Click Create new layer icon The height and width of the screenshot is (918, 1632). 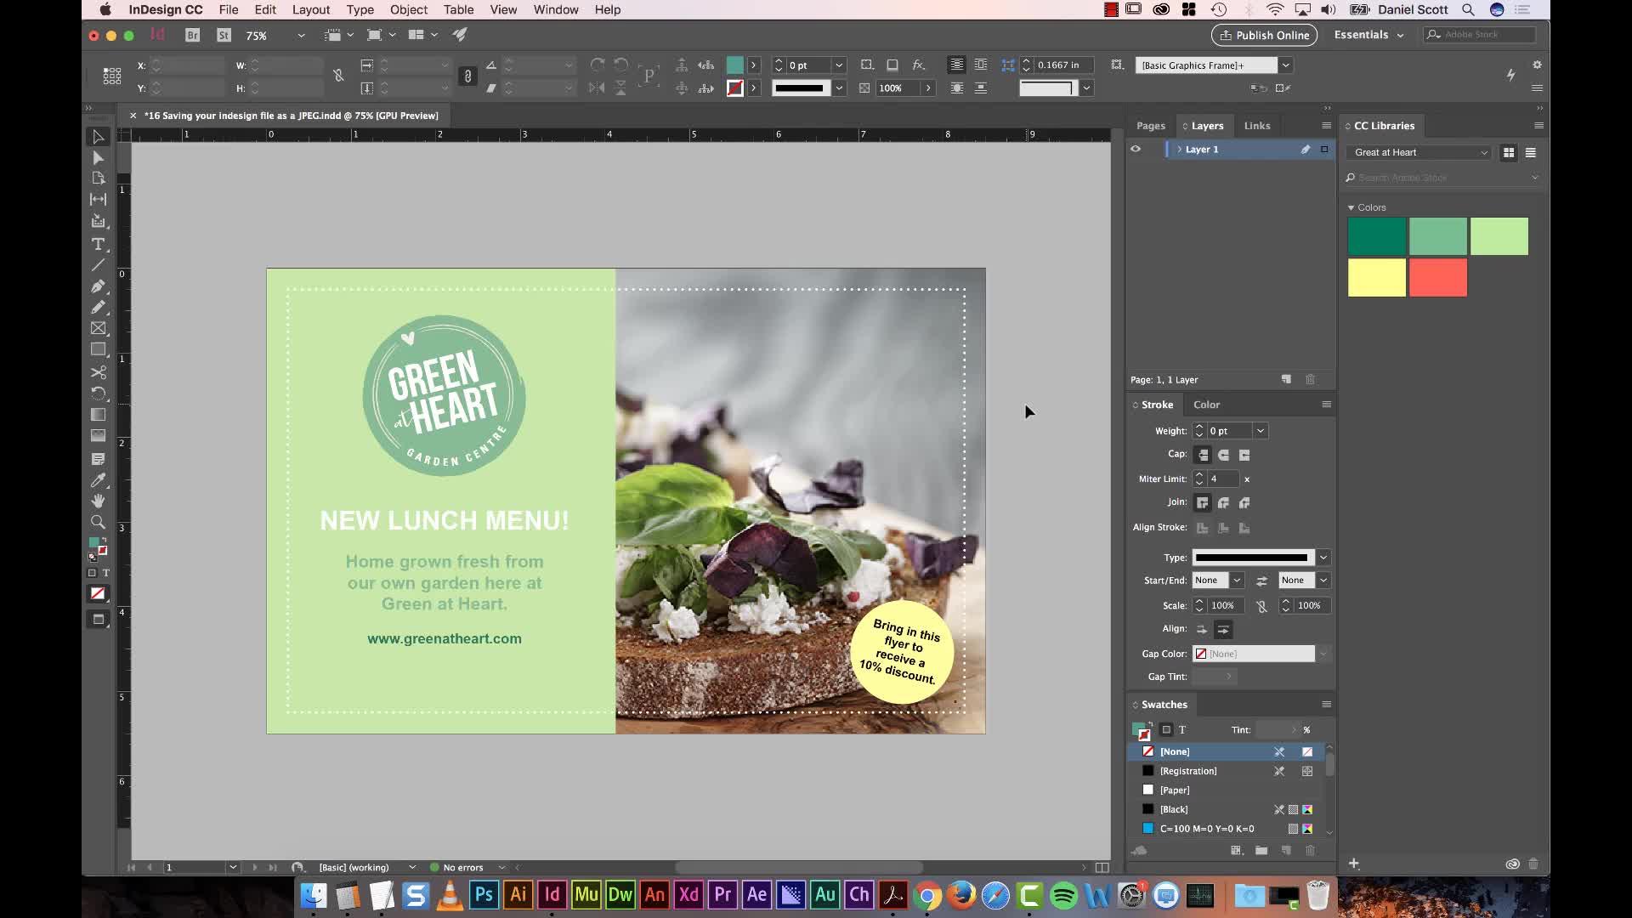pyautogui.click(x=1286, y=379)
